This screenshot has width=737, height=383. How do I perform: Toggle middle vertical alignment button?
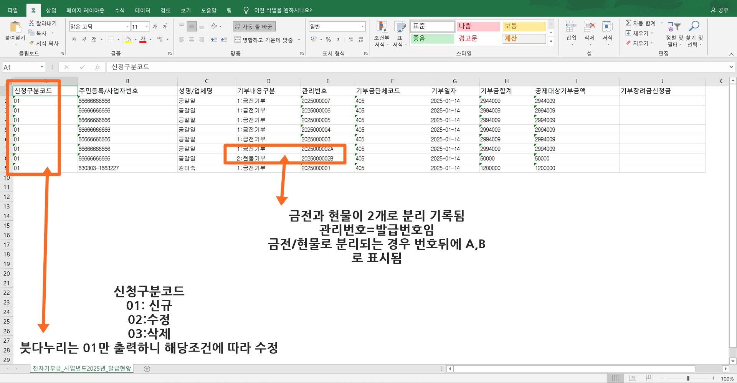(192, 26)
